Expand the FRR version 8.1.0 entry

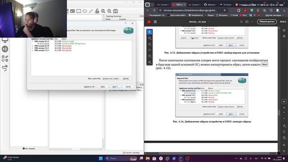point(33,46)
